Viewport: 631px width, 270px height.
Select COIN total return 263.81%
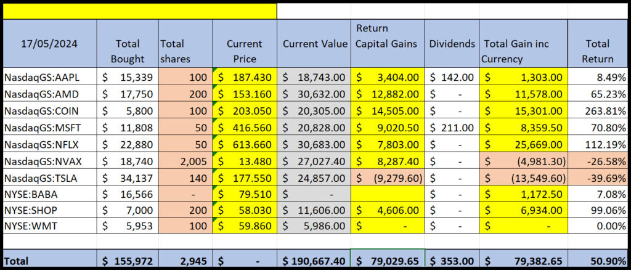598,110
